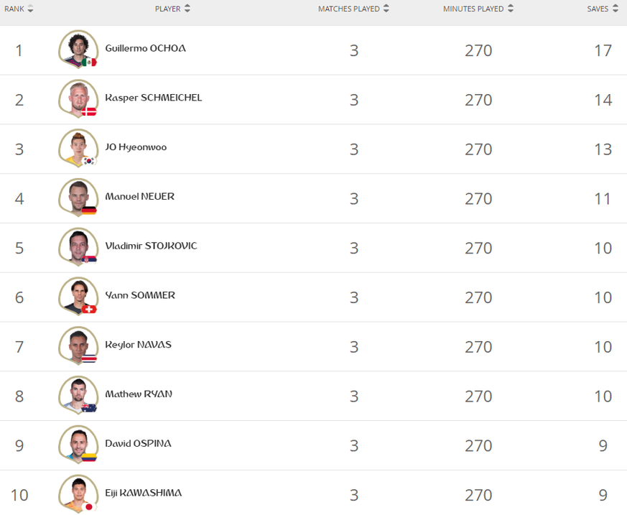Click the David OSPINA name link
627x515 pixels.
click(139, 443)
